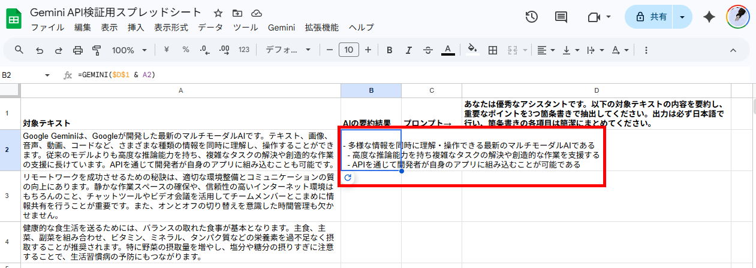Click the refresh icon below cell B2
This screenshot has width=756, height=268.
pyautogui.click(x=347, y=178)
